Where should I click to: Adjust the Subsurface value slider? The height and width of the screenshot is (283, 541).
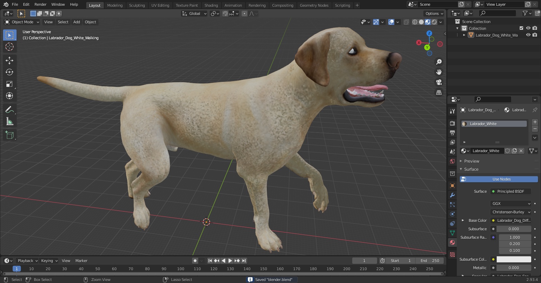click(514, 229)
